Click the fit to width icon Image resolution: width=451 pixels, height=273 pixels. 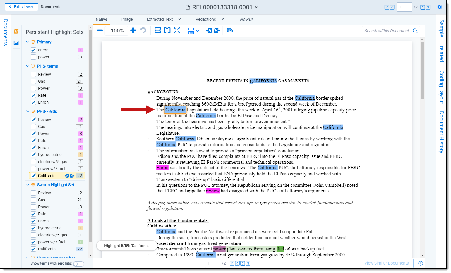[x=158, y=30]
